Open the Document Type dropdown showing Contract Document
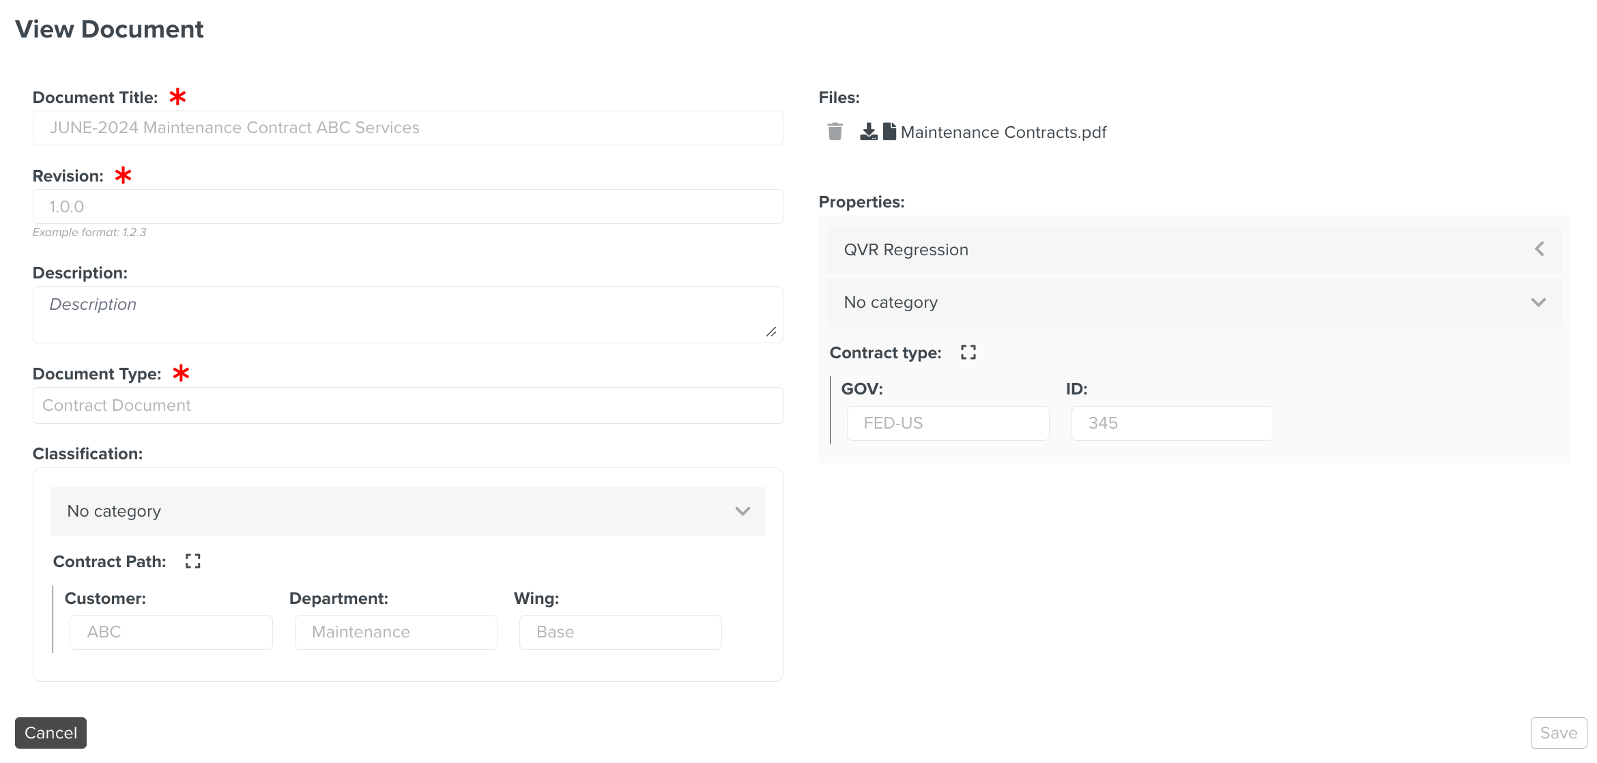The width and height of the screenshot is (1597, 763). 407,405
